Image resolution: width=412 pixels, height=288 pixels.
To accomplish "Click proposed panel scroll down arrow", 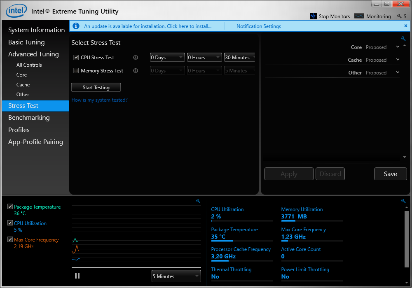I will [405, 157].
